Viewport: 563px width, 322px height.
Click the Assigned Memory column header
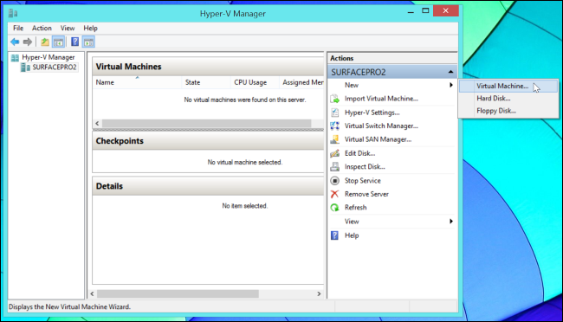click(301, 82)
